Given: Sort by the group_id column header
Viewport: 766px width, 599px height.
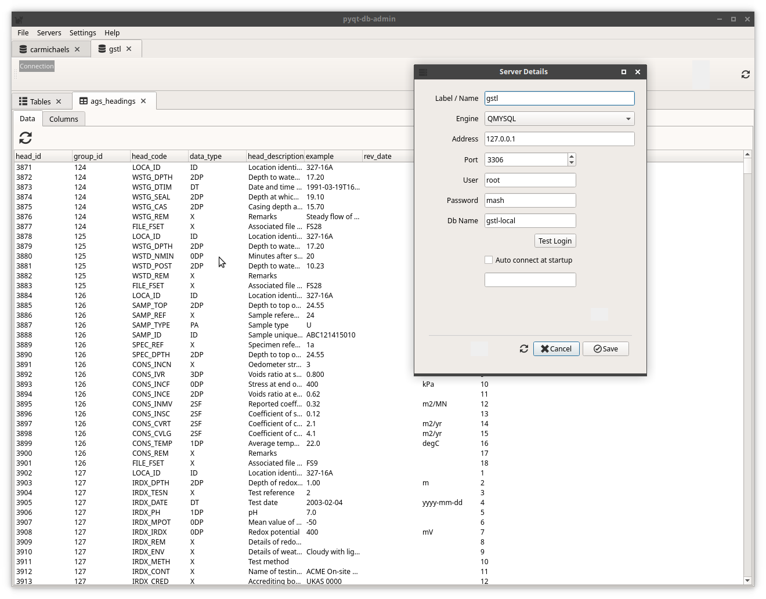Looking at the screenshot, I should coord(102,156).
